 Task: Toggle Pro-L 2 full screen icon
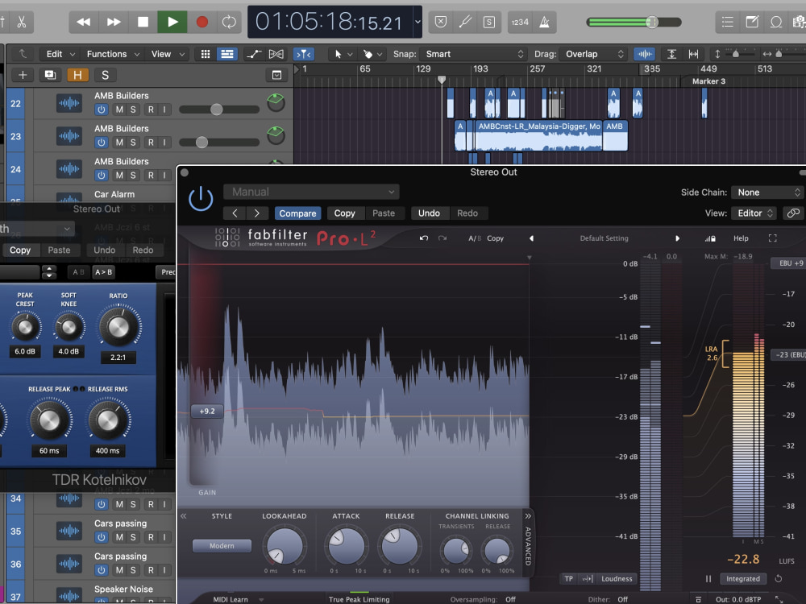point(773,238)
